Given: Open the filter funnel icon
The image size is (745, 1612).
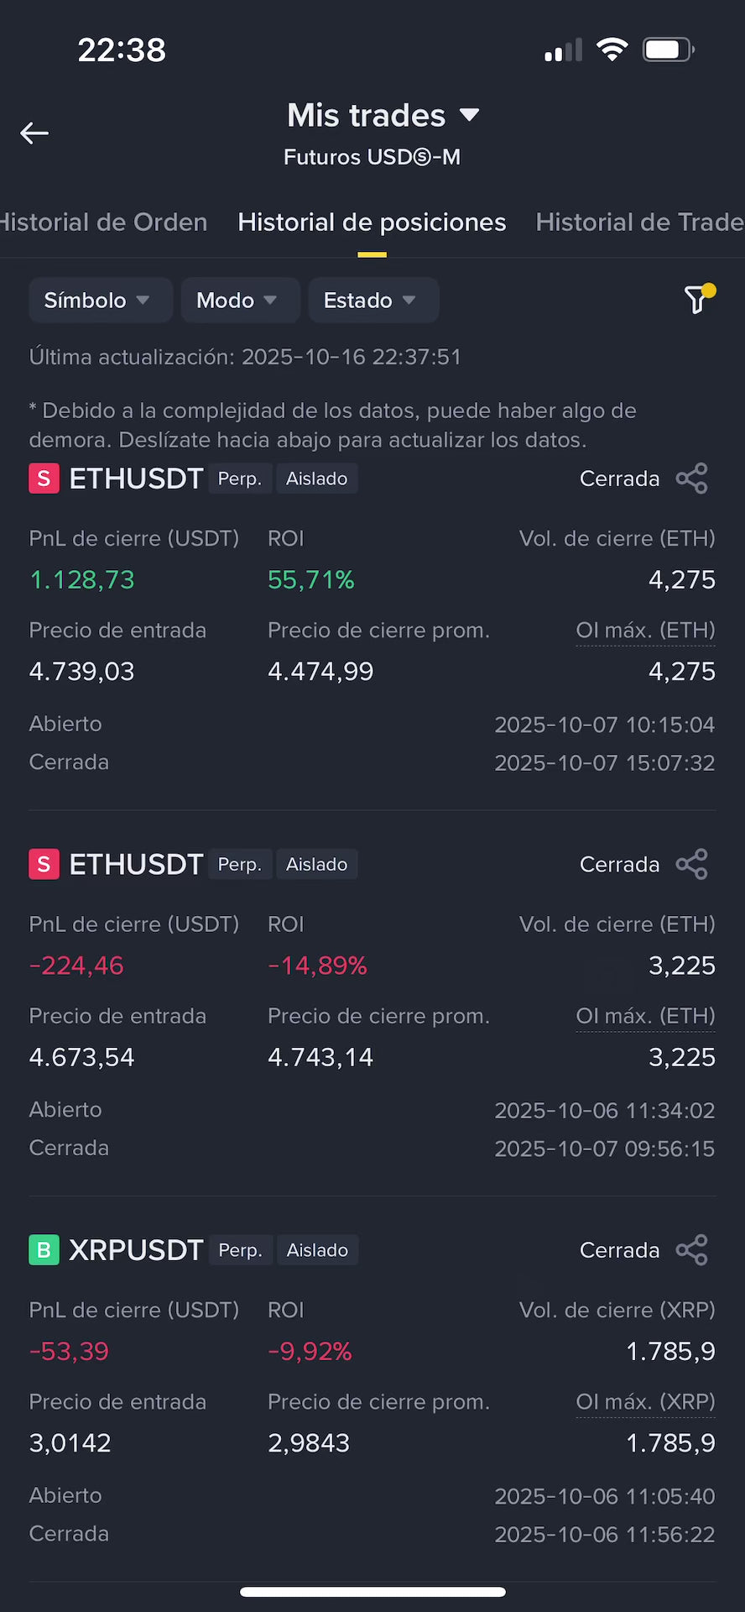Looking at the screenshot, I should (x=697, y=300).
